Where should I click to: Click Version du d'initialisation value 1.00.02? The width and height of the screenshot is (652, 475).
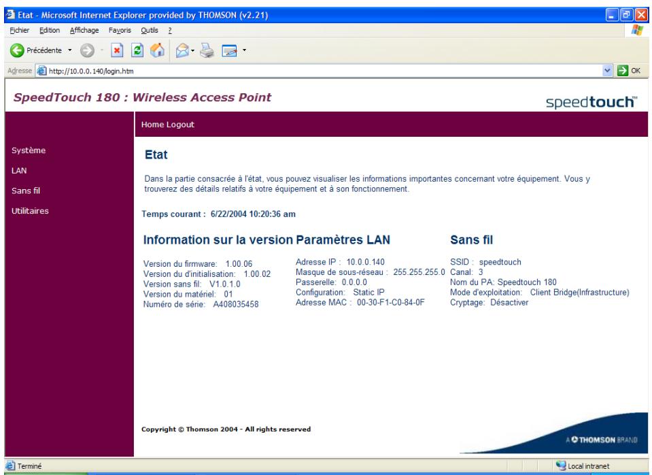(257, 274)
